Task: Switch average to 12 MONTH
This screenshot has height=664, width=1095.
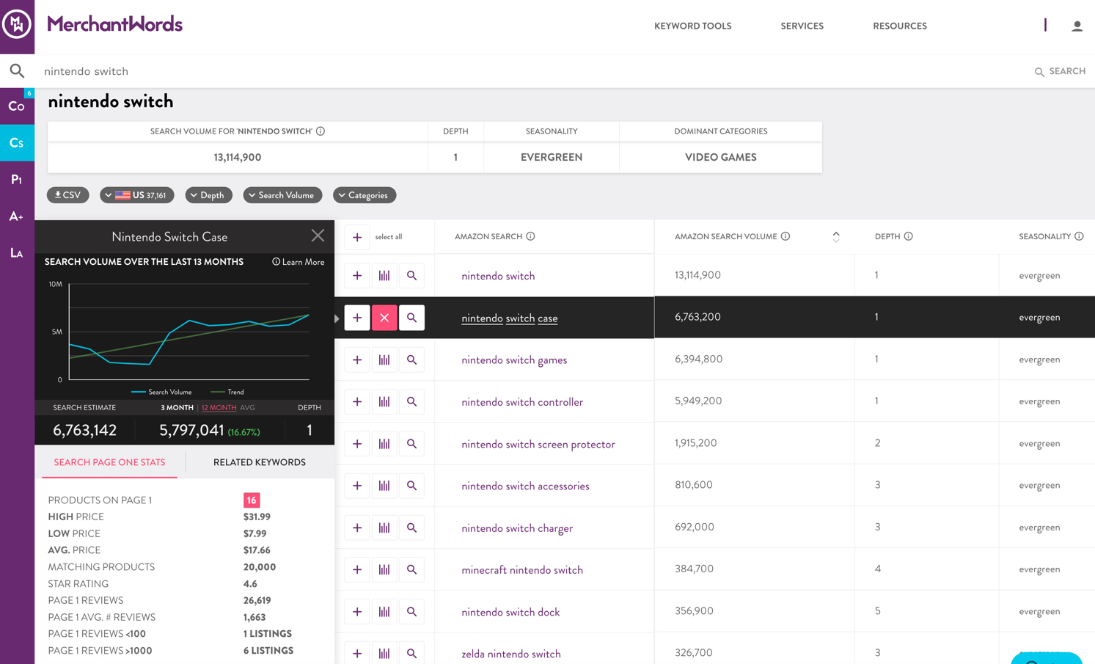Action: coord(219,408)
